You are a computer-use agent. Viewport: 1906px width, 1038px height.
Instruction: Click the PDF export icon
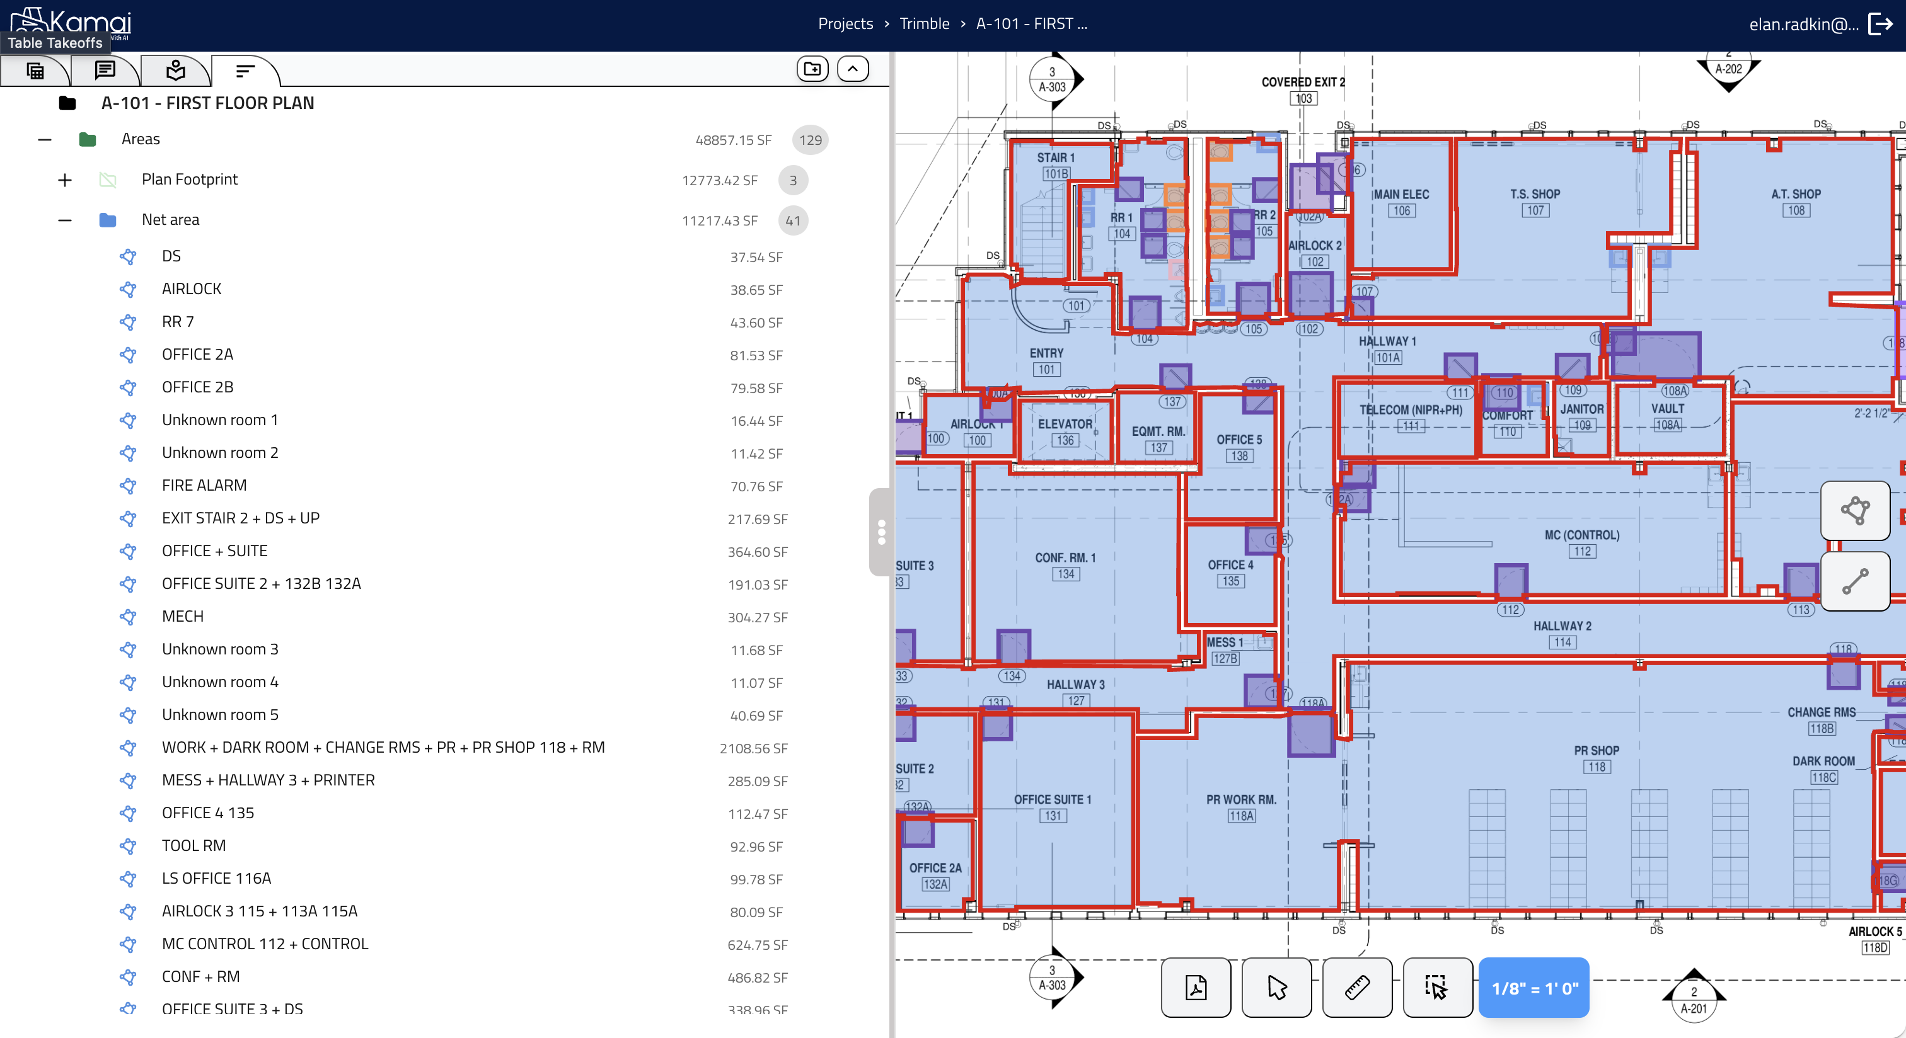(1196, 988)
